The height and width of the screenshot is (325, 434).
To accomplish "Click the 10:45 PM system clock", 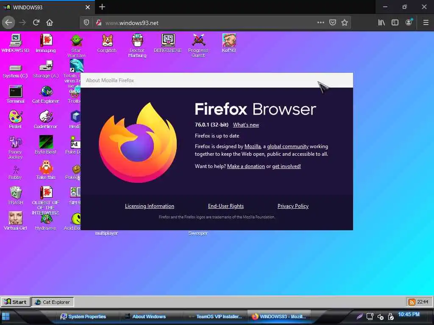I will [x=409, y=314].
